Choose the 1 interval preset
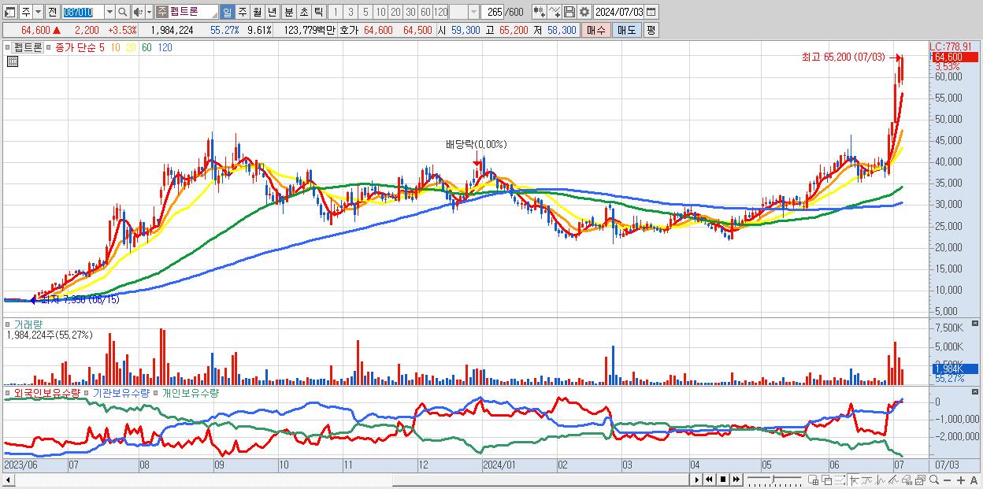The image size is (983, 489). pyautogui.click(x=336, y=12)
